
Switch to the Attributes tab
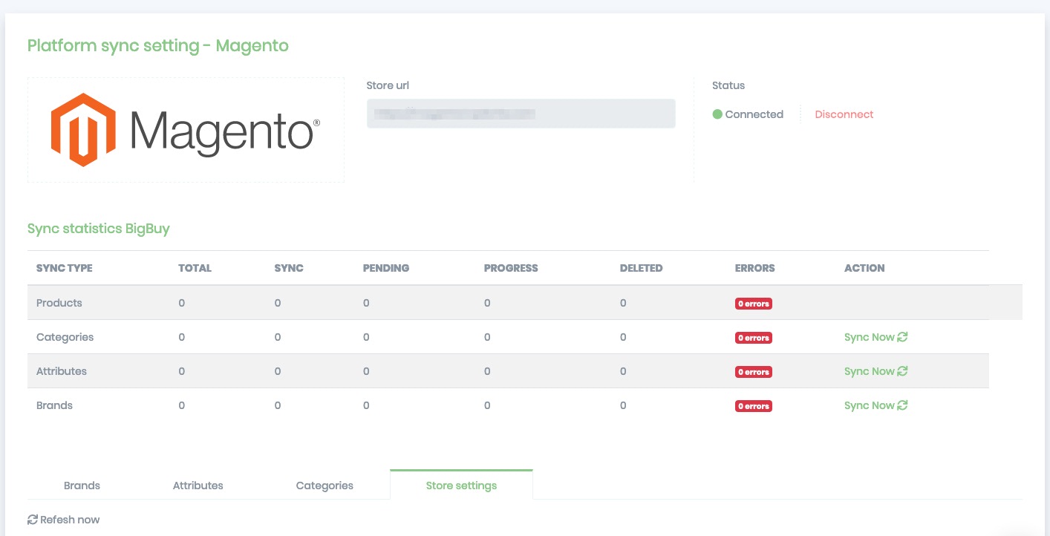[198, 486]
